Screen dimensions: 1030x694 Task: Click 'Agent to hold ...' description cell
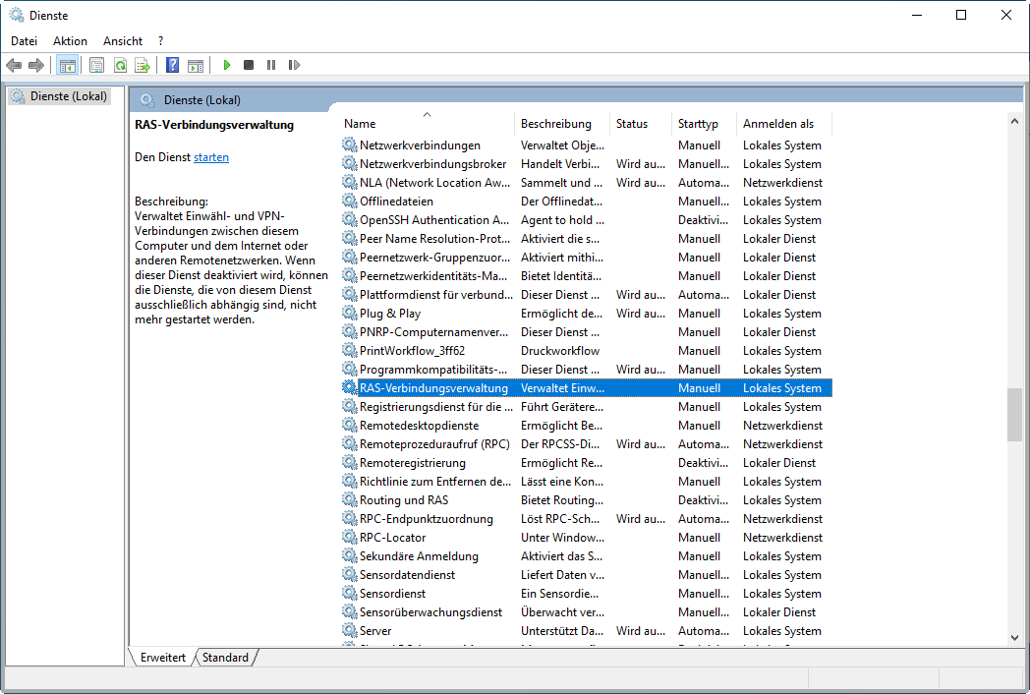click(x=562, y=220)
